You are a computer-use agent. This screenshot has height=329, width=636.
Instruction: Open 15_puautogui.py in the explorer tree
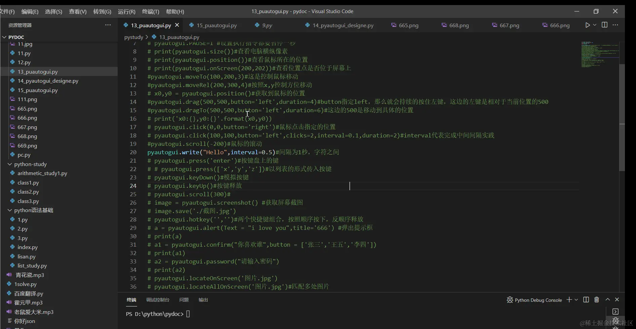tap(38, 90)
